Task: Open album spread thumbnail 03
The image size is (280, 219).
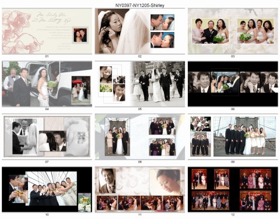Action: (x=233, y=31)
